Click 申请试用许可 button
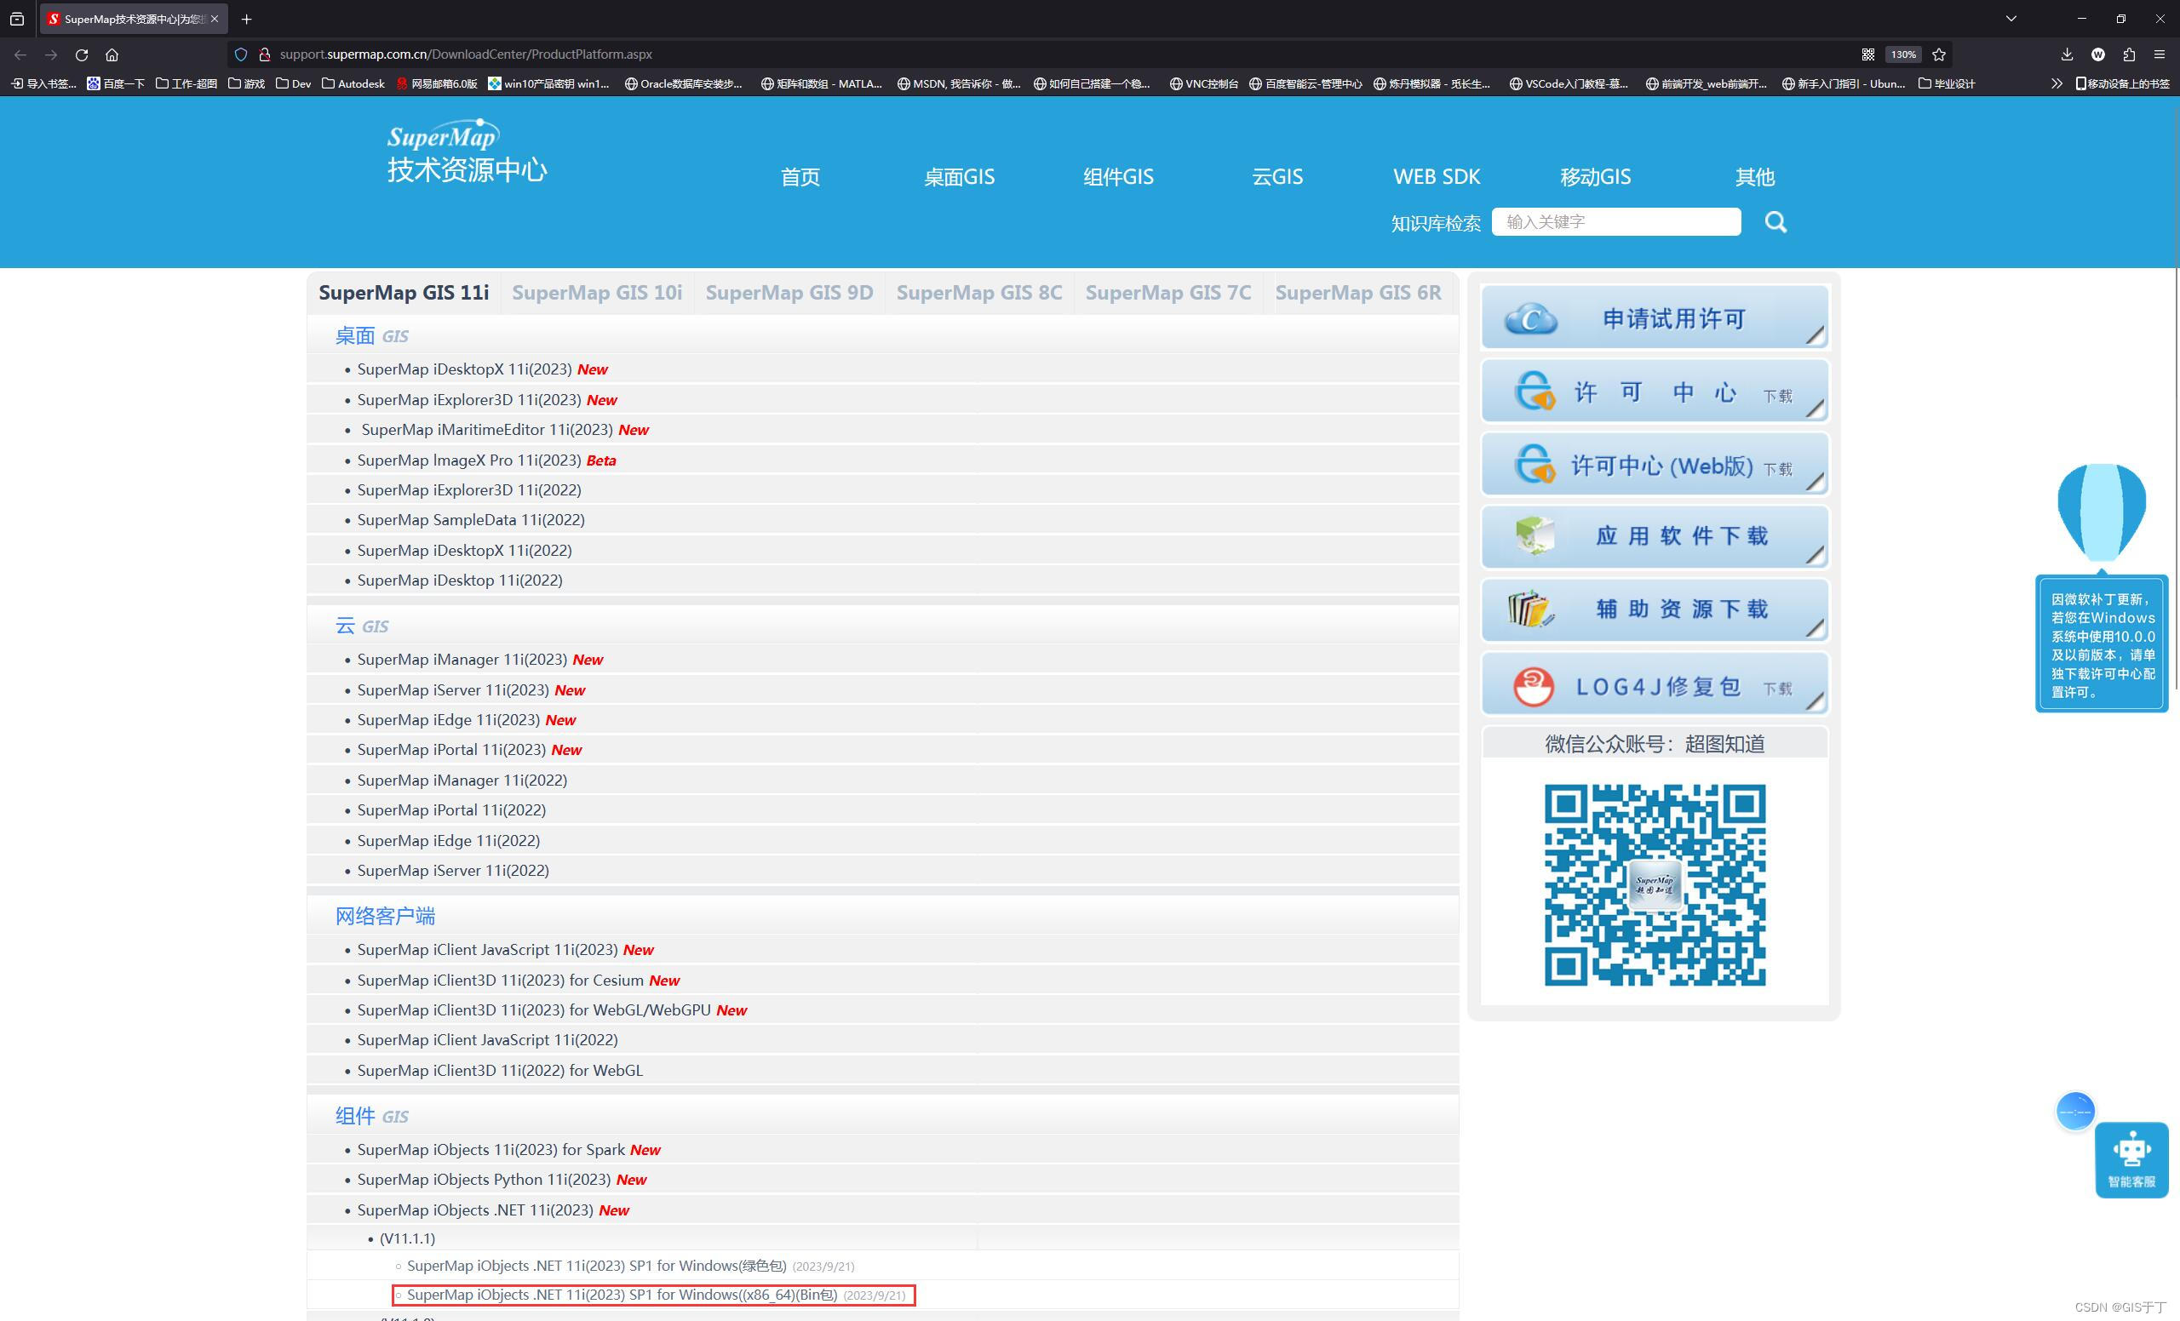This screenshot has width=2180, height=1321. point(1655,317)
